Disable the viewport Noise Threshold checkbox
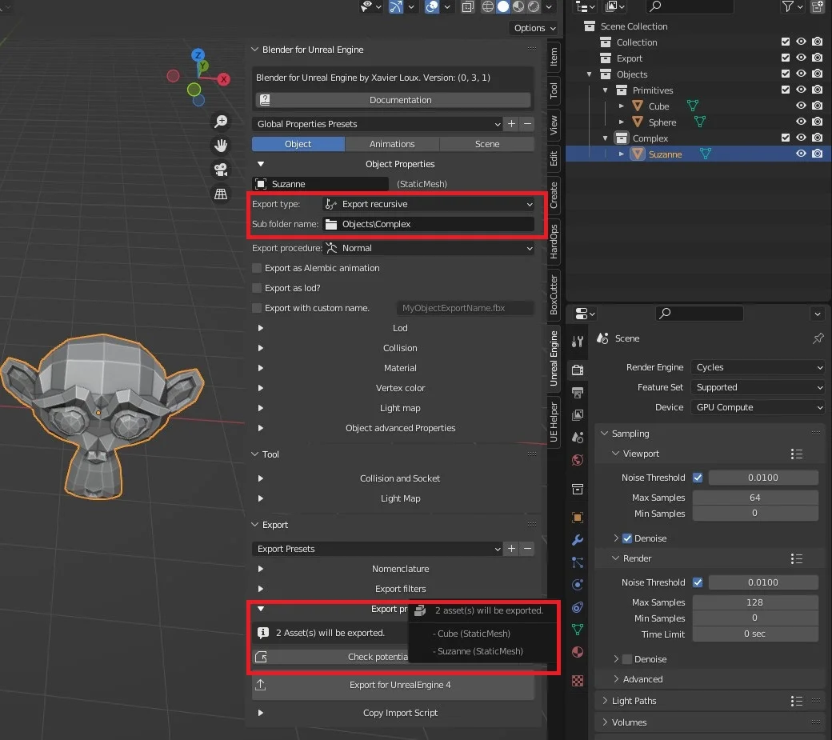The width and height of the screenshot is (832, 740). pyautogui.click(x=698, y=477)
